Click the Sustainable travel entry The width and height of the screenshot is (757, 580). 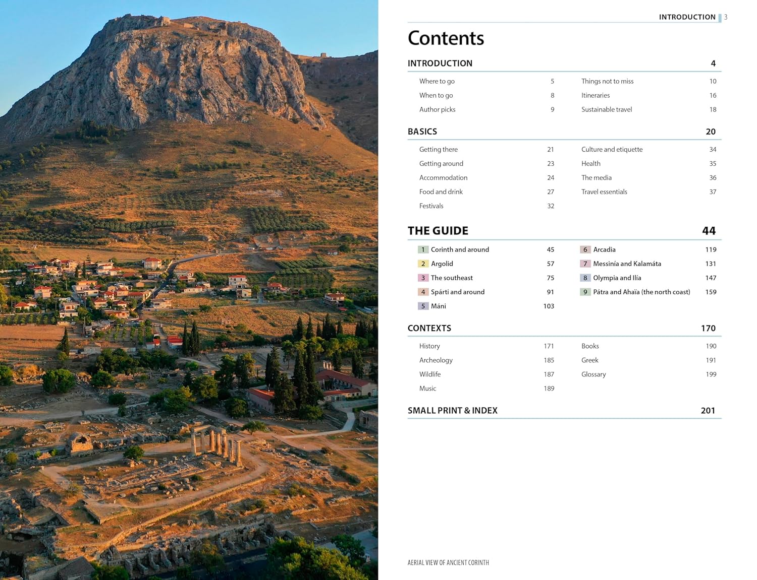coord(607,109)
